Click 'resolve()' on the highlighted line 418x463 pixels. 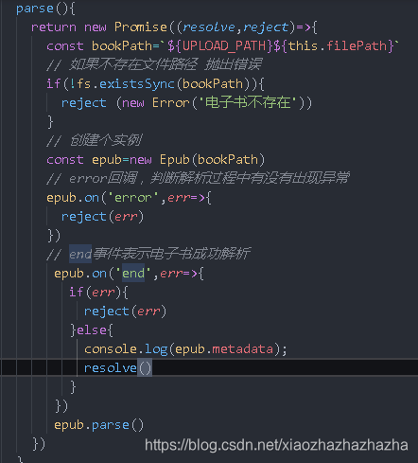118,368
